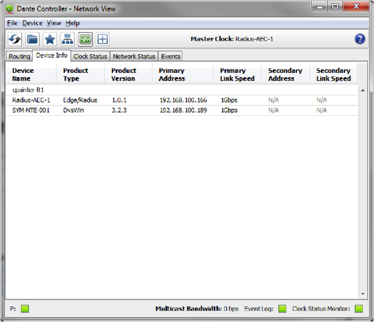Switch to the Routing tab
Image resolution: width=374 pixels, height=322 pixels.
point(19,56)
